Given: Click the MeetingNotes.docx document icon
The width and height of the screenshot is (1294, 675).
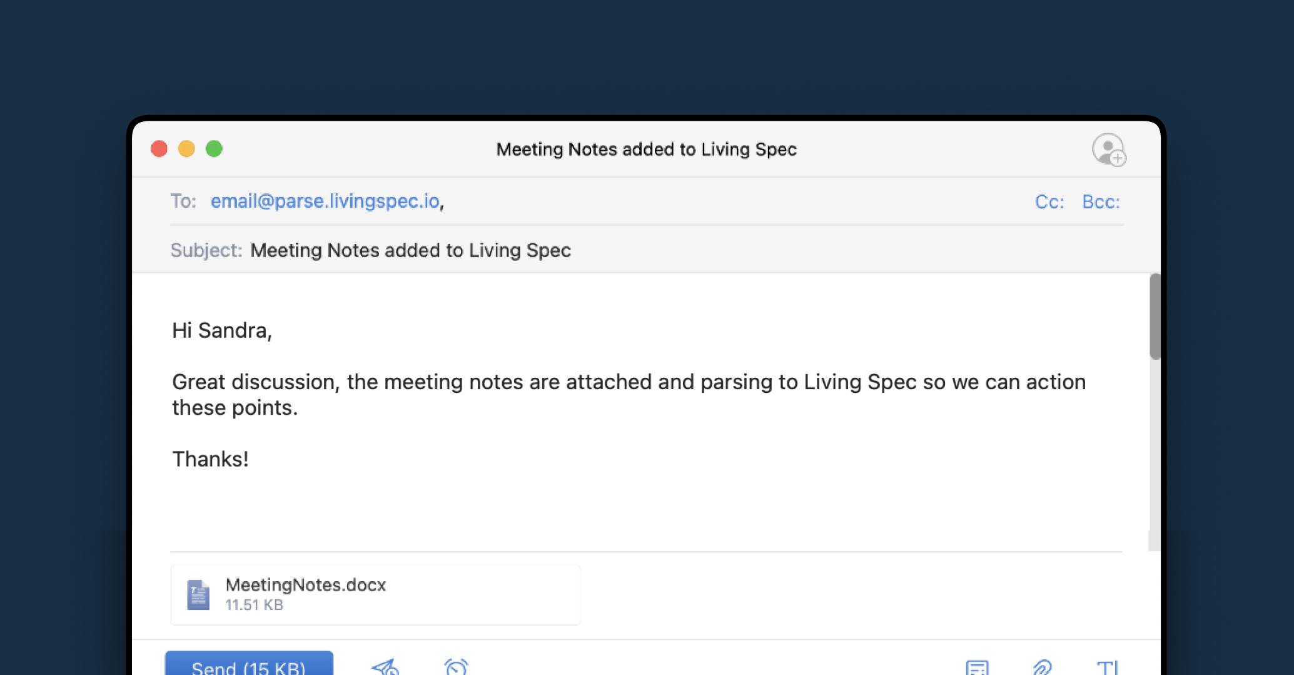Looking at the screenshot, I should coord(198,594).
